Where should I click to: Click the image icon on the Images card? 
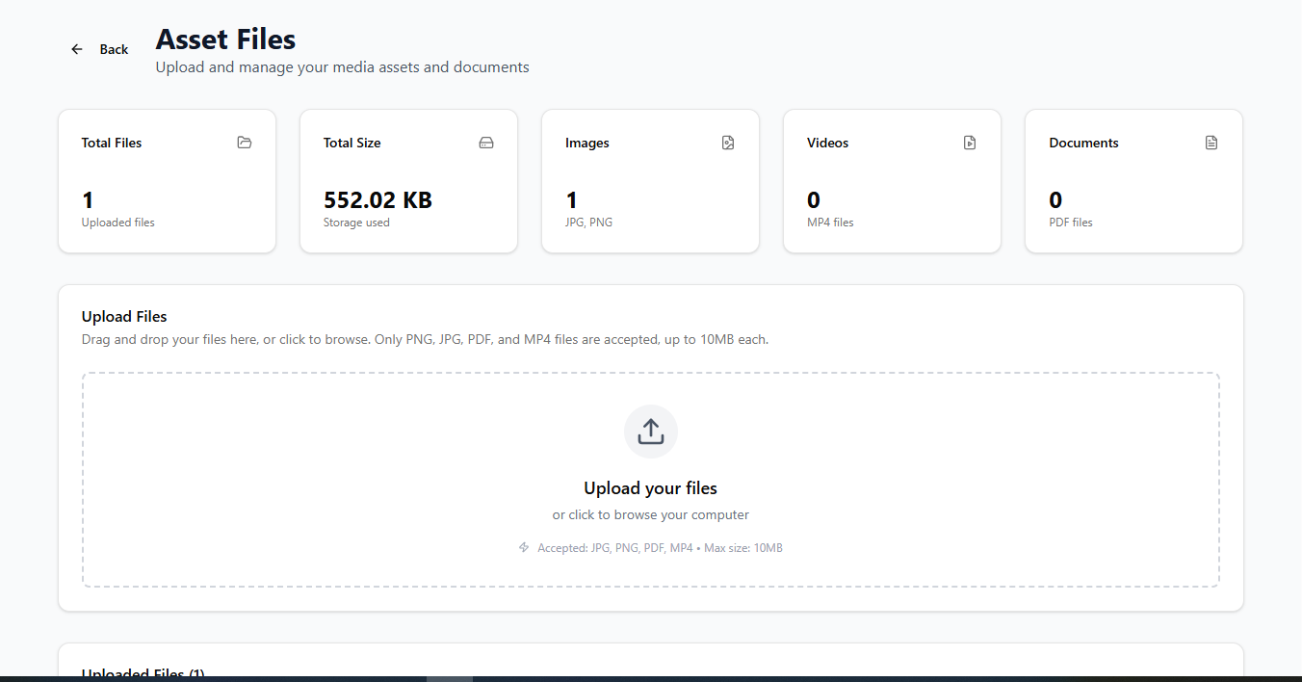coord(728,142)
